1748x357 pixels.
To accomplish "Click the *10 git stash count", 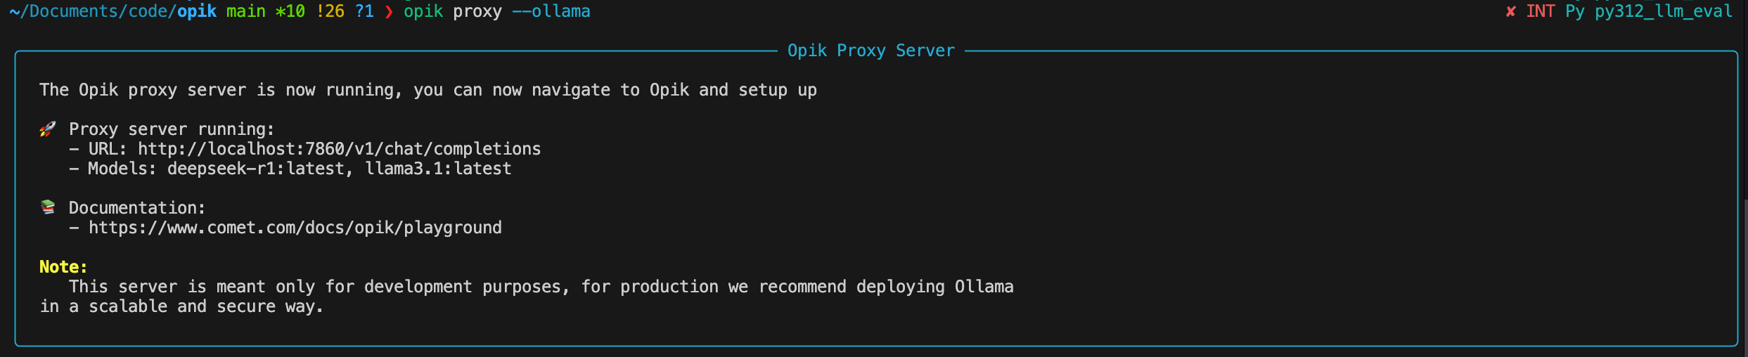I will tap(290, 11).
